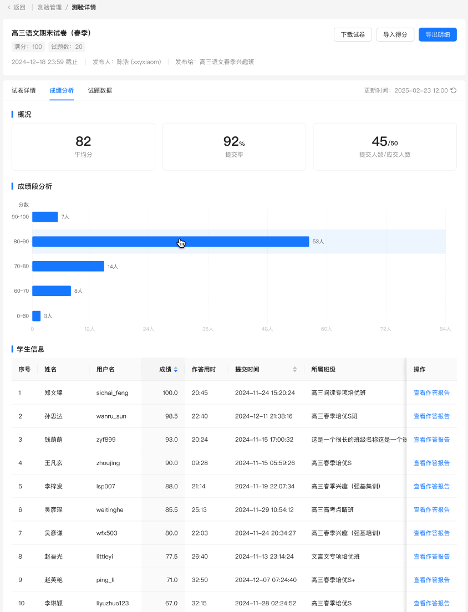Click the exam title 高三语文期末试卷（春季）
This screenshot has height=612, width=468.
point(52,33)
